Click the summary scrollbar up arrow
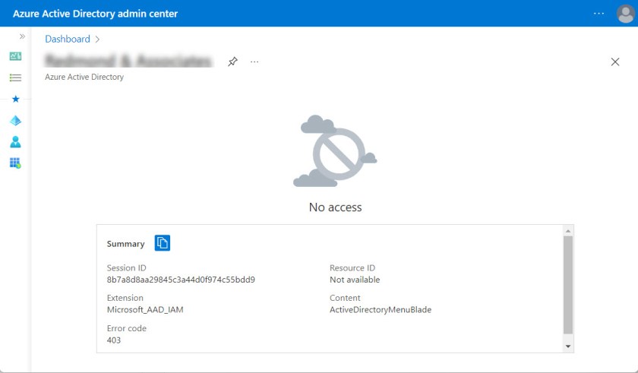The width and height of the screenshot is (638, 373). tap(568, 231)
